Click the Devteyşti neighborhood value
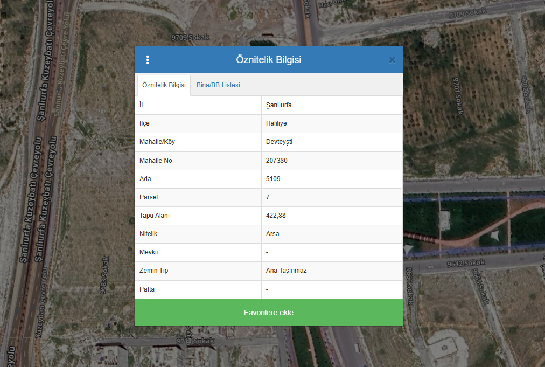 pyautogui.click(x=279, y=142)
